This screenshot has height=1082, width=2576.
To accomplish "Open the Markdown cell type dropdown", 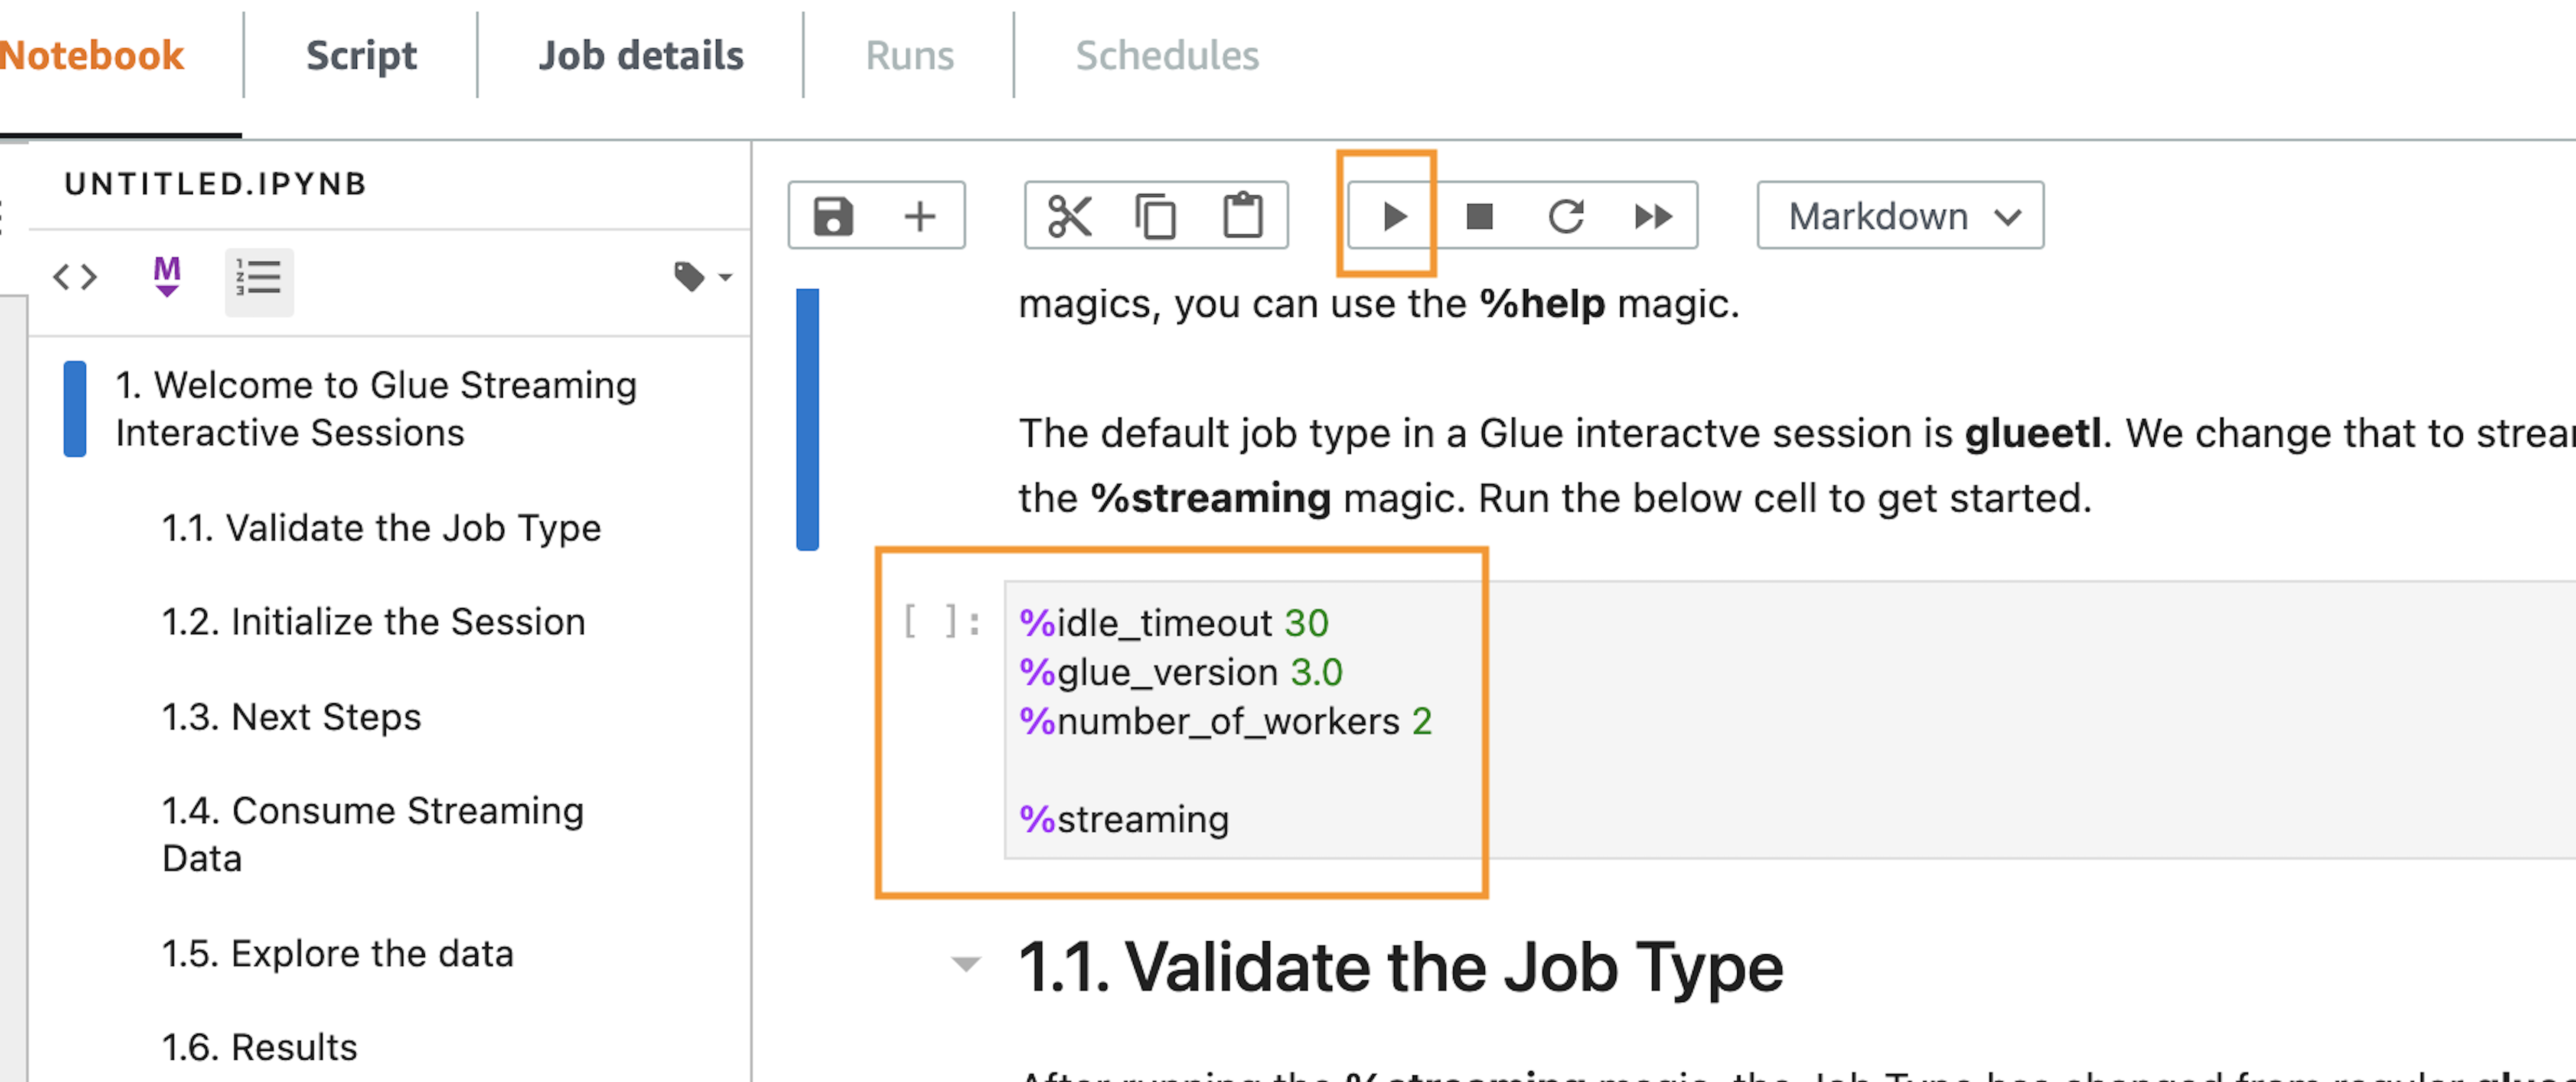I will coord(1900,216).
